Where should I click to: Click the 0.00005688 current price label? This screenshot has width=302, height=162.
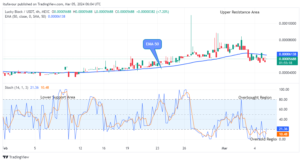point(287,59)
